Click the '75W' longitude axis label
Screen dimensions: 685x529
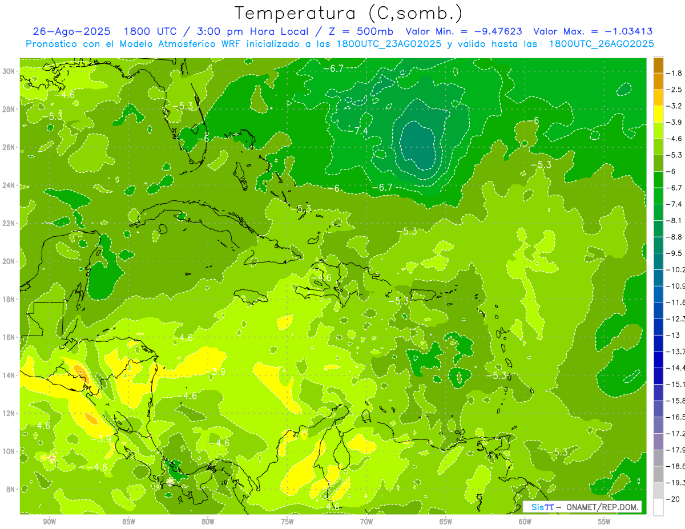pos(287,522)
